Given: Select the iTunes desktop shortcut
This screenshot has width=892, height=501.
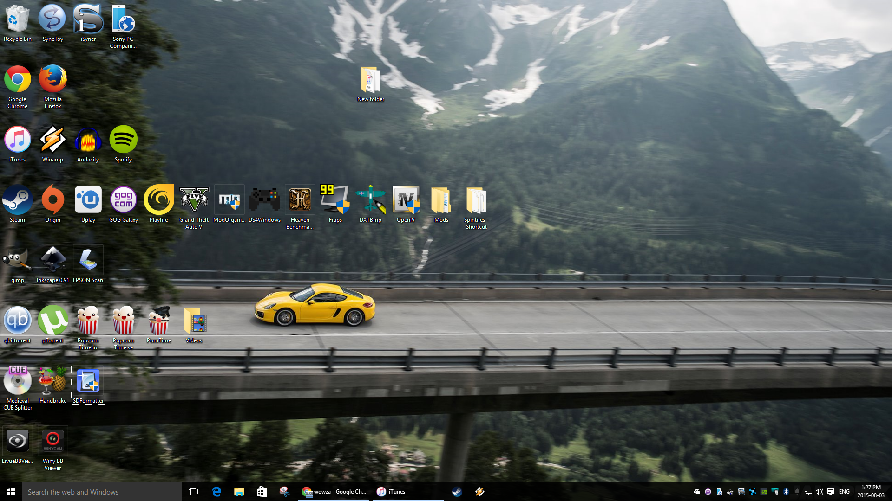Looking at the screenshot, I should (x=18, y=144).
